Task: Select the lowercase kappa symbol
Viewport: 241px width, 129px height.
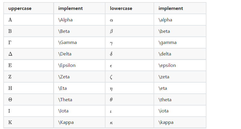Action: (111, 123)
